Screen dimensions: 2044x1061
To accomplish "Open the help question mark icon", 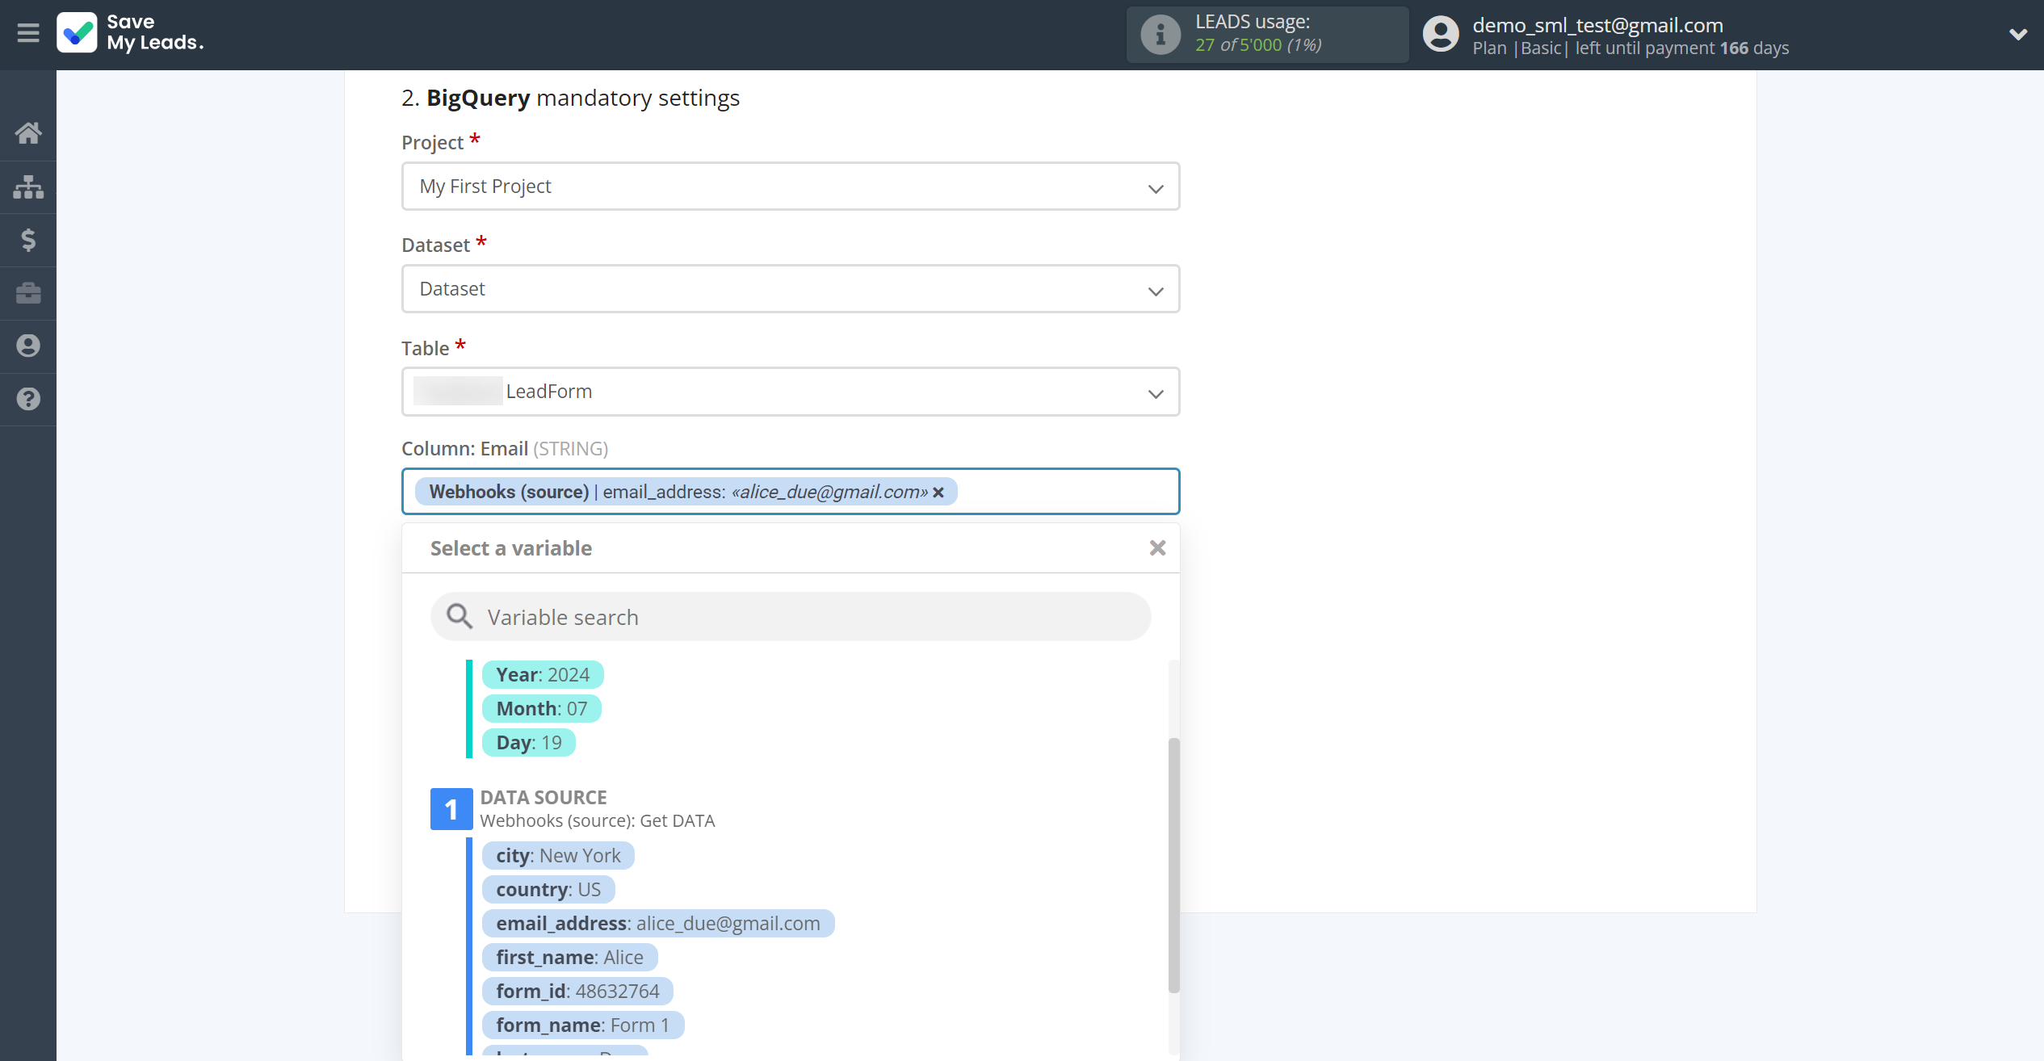I will pyautogui.click(x=28, y=399).
